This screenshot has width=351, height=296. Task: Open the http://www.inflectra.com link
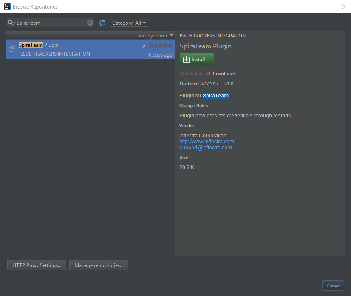click(207, 141)
